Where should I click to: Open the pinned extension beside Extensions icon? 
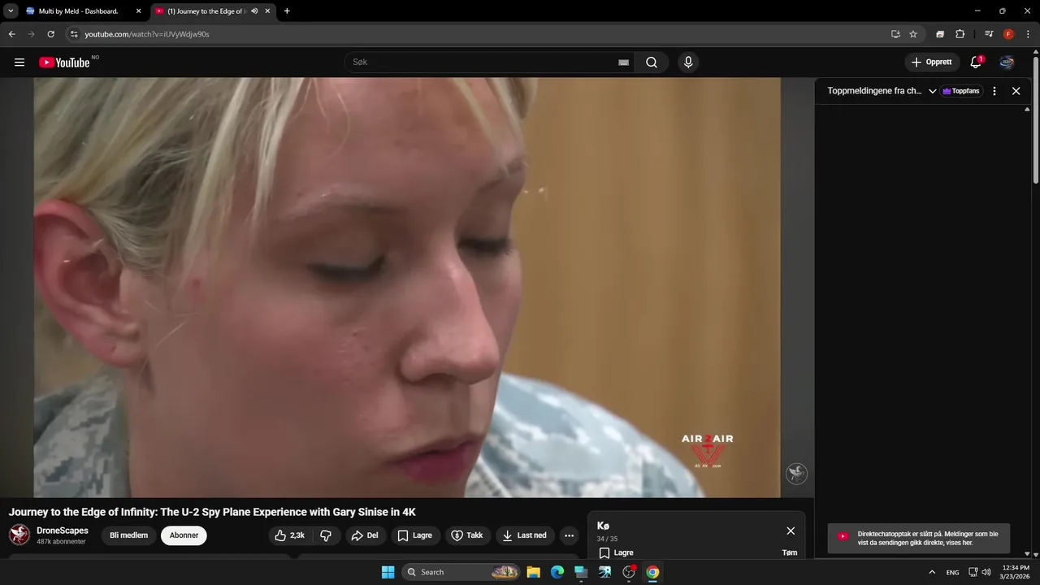[x=940, y=34]
